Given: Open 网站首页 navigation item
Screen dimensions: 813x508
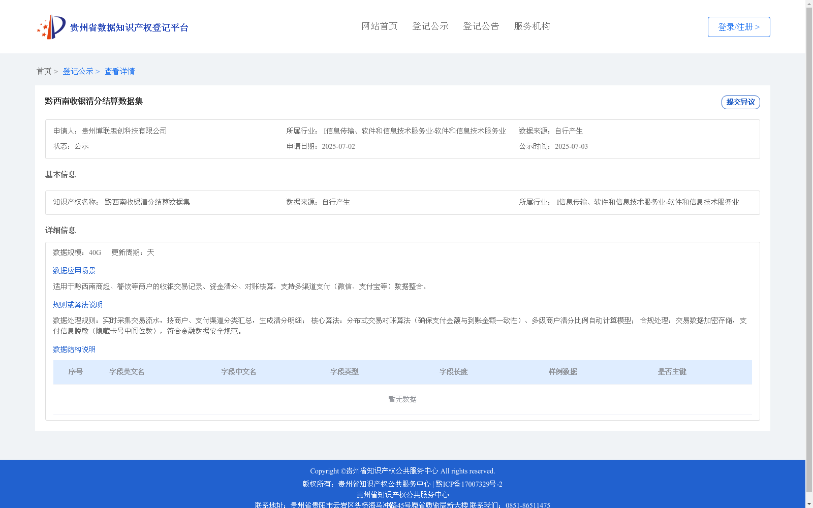Looking at the screenshot, I should (380, 26).
